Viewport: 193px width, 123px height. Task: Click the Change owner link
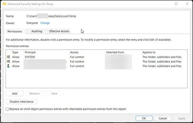pos(45,23)
